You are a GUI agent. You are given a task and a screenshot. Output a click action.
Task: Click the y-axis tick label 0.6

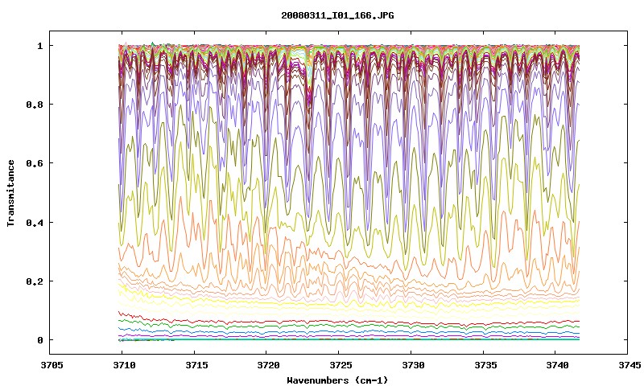point(35,163)
